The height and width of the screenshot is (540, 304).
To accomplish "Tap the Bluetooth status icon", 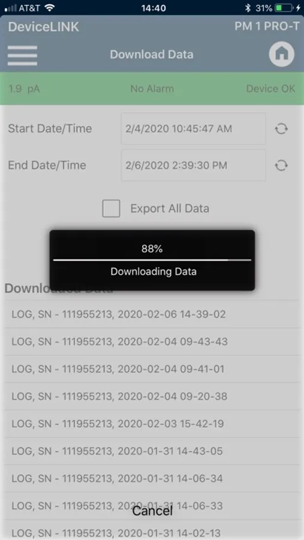I will (x=248, y=8).
